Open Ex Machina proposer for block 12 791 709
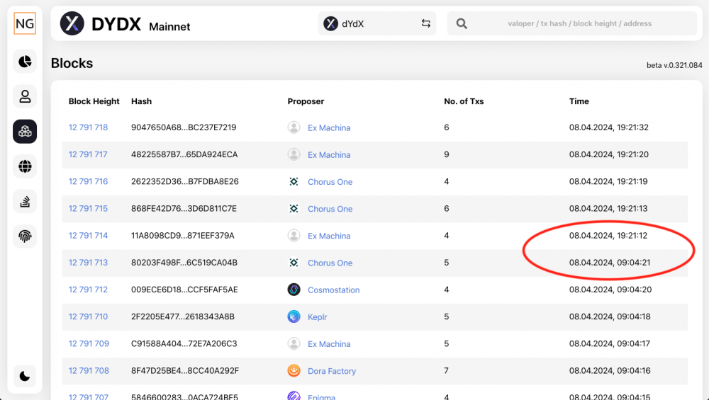 click(x=329, y=344)
